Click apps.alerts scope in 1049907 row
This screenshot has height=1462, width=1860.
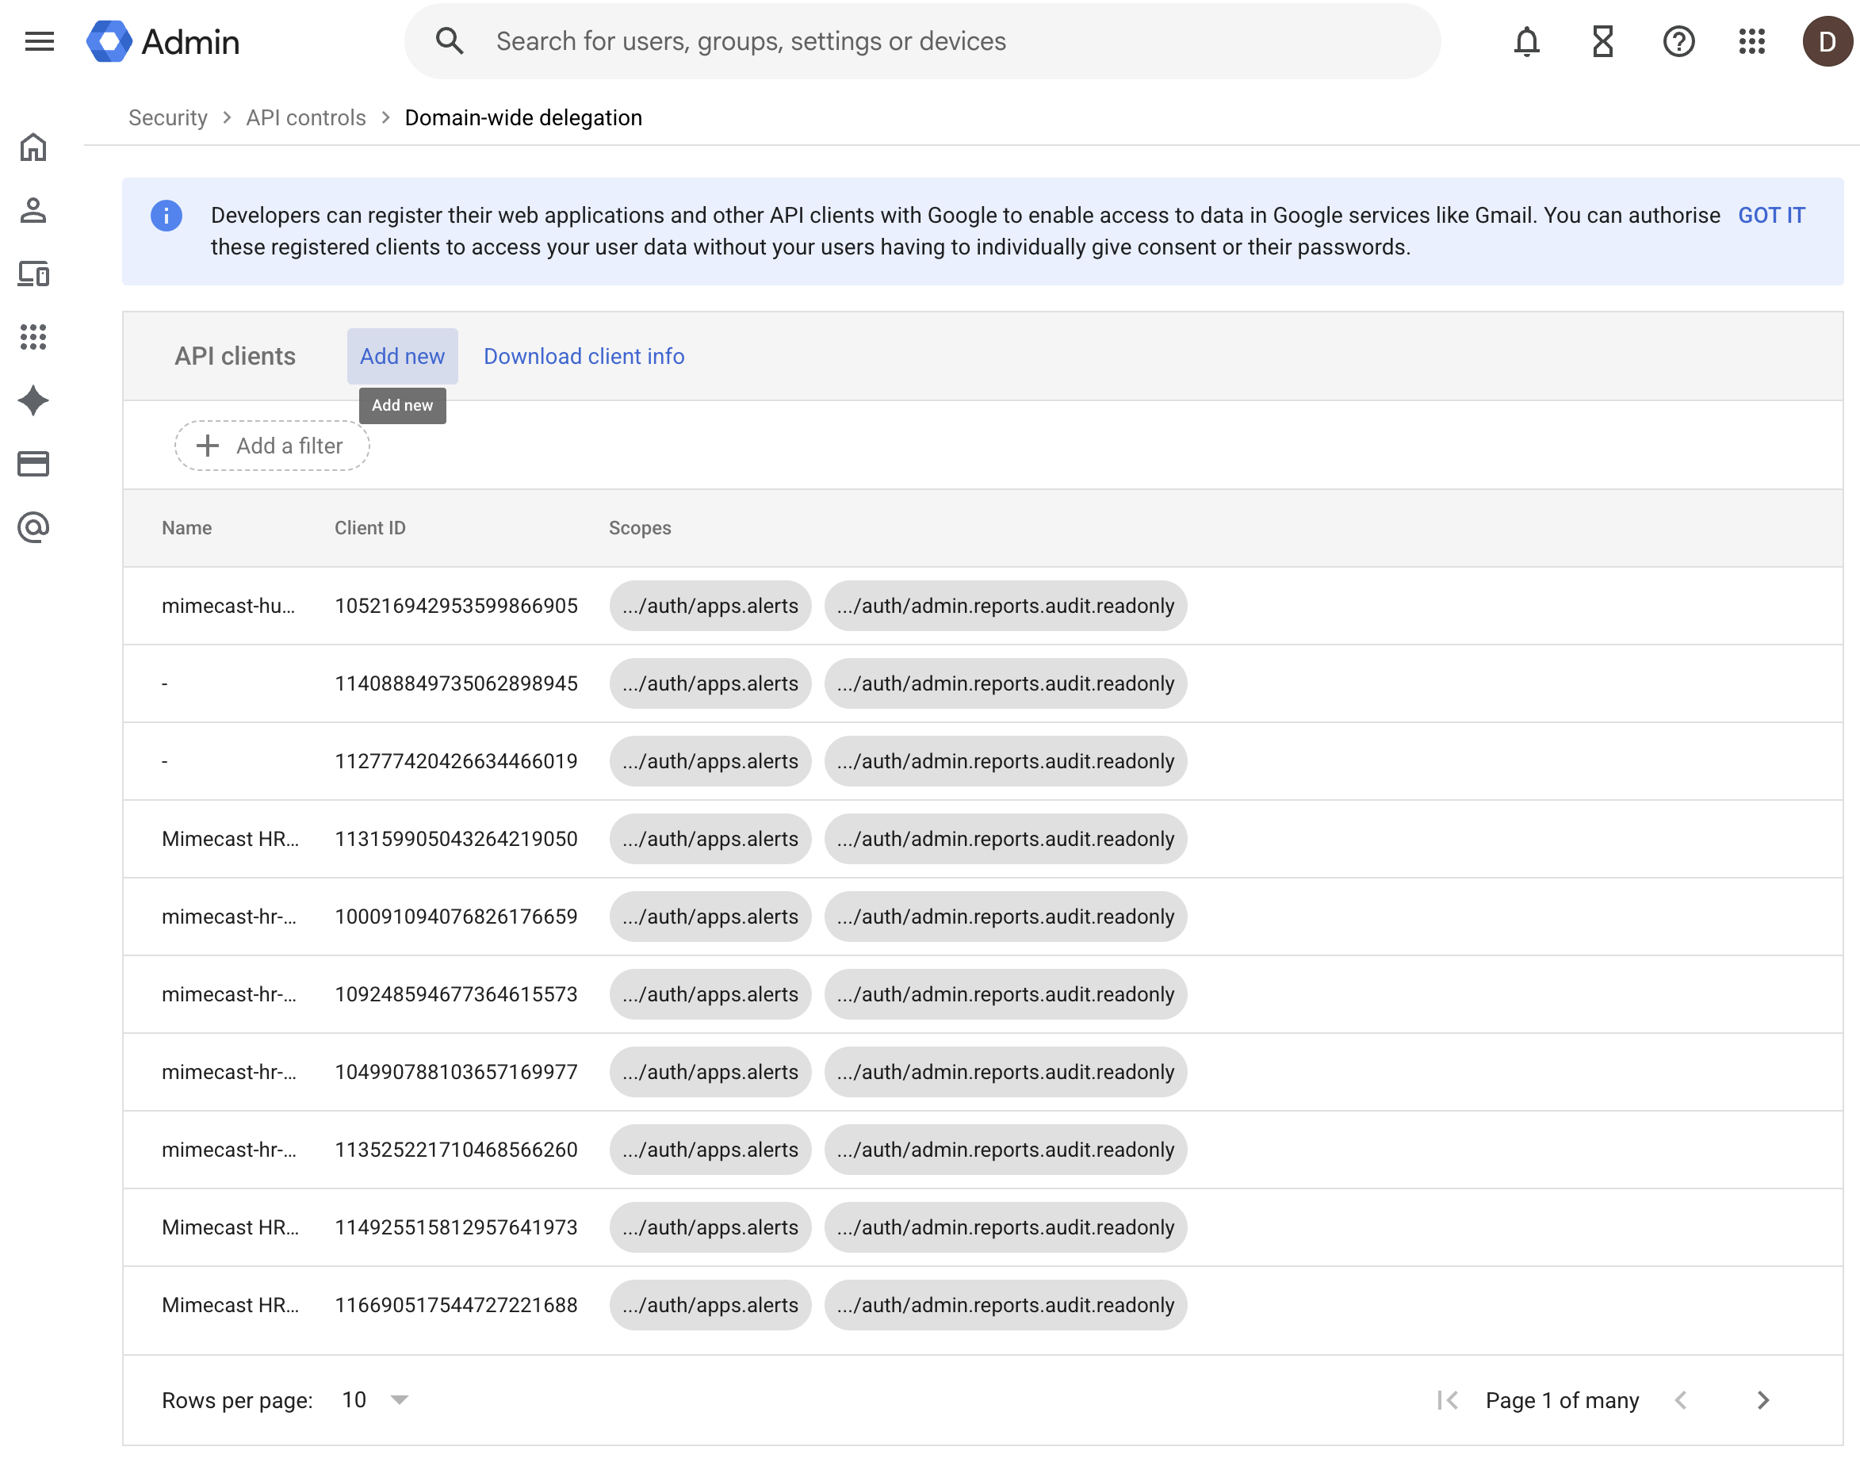(x=710, y=1073)
